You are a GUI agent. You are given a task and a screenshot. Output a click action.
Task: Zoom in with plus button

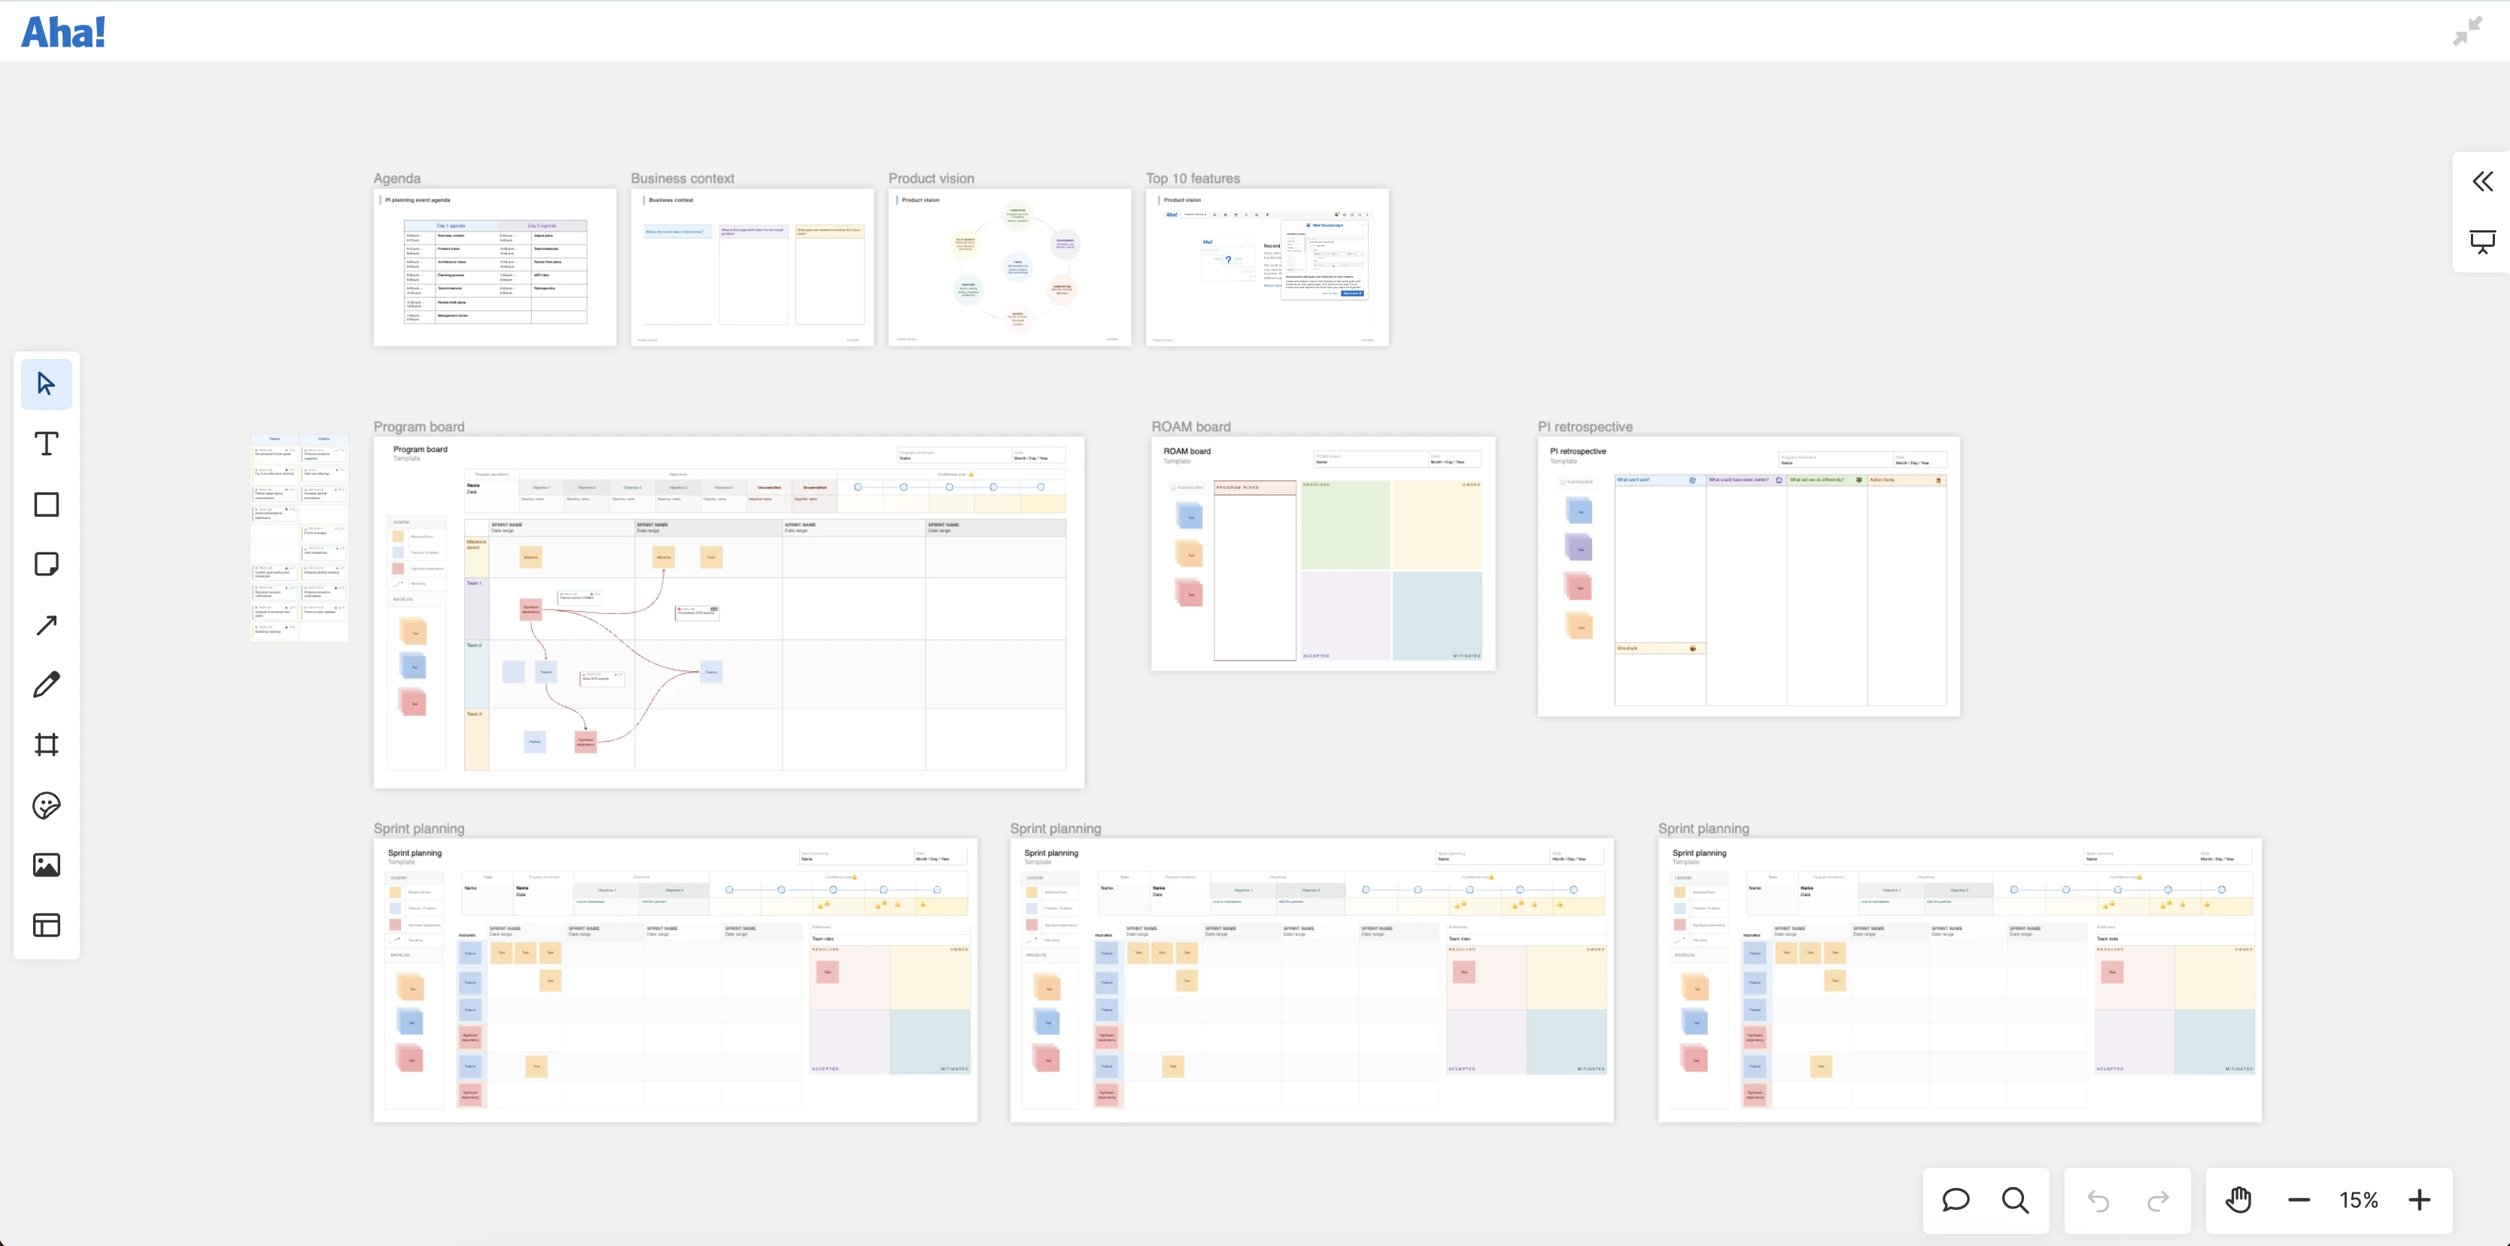[2420, 1200]
